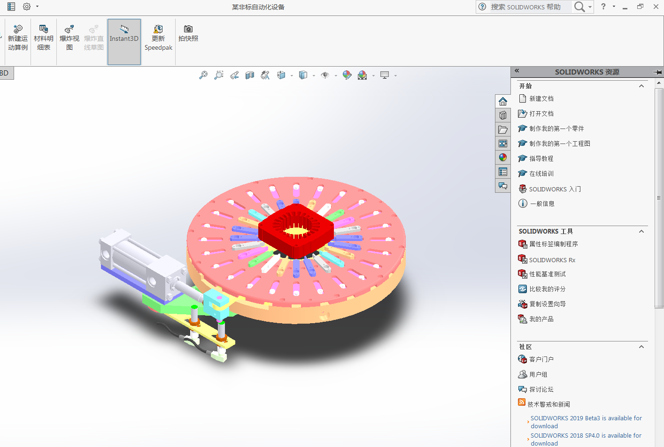Click the Update Speedpak tool
This screenshot has width=664, height=447.
coord(158,38)
